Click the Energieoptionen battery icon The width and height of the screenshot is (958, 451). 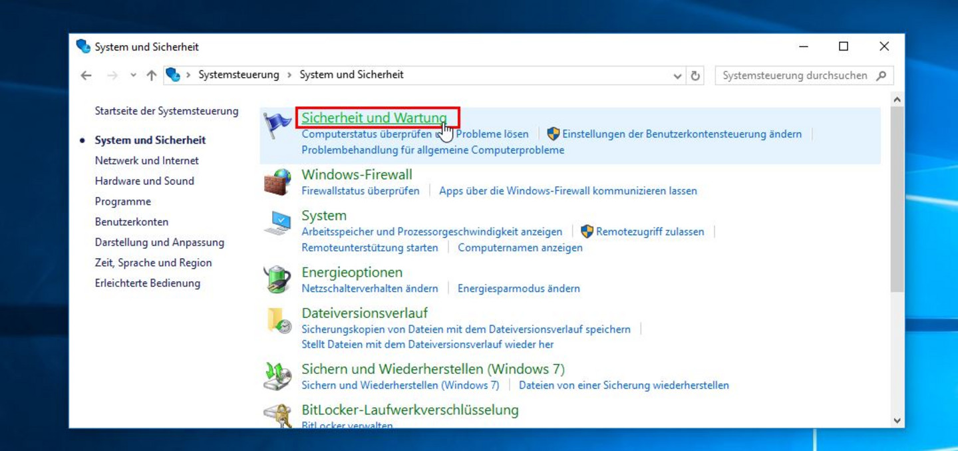pos(277,279)
